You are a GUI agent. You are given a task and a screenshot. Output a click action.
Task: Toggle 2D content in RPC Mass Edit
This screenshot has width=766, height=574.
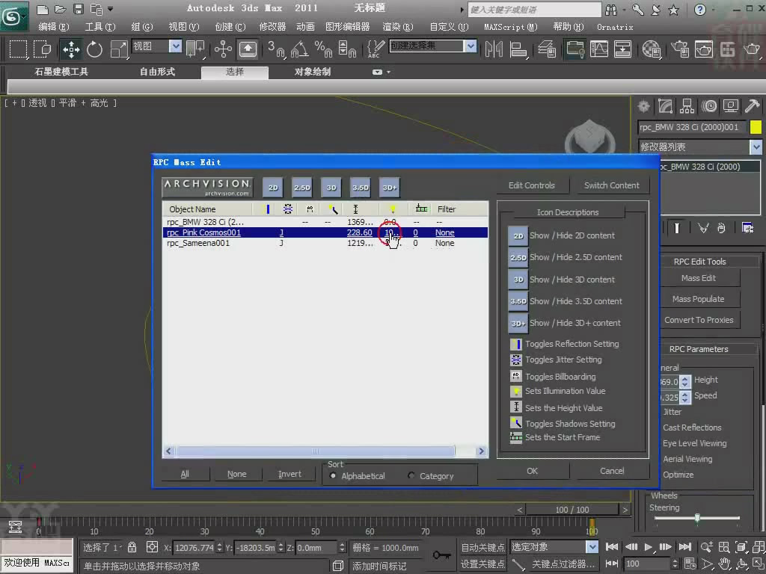(x=272, y=188)
